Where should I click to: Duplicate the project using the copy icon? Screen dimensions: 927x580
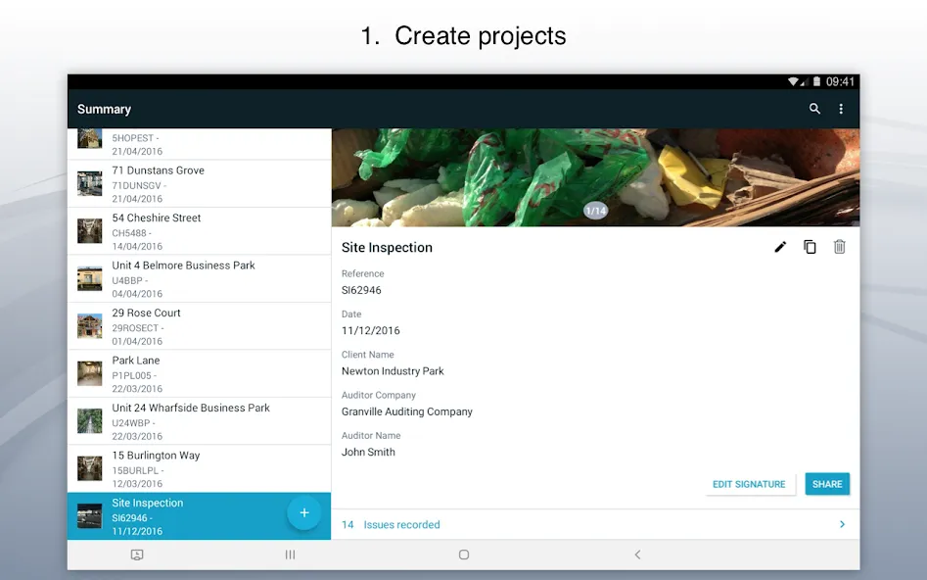click(x=810, y=247)
